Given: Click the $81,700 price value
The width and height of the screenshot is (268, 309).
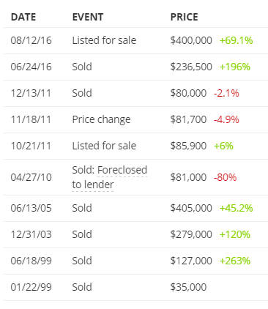Looking at the screenshot, I should coord(188,119).
